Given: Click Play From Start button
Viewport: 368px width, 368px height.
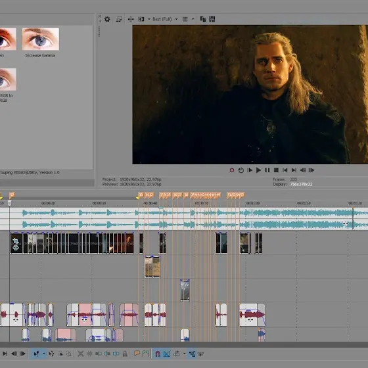Looking at the screenshot, I should pyautogui.click(x=250, y=170).
